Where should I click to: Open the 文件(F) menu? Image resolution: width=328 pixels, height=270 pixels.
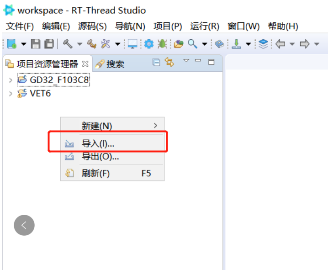coord(20,26)
